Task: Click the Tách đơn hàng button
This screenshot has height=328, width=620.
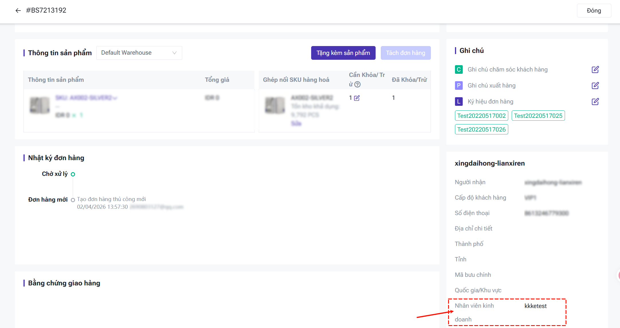Action: point(405,53)
